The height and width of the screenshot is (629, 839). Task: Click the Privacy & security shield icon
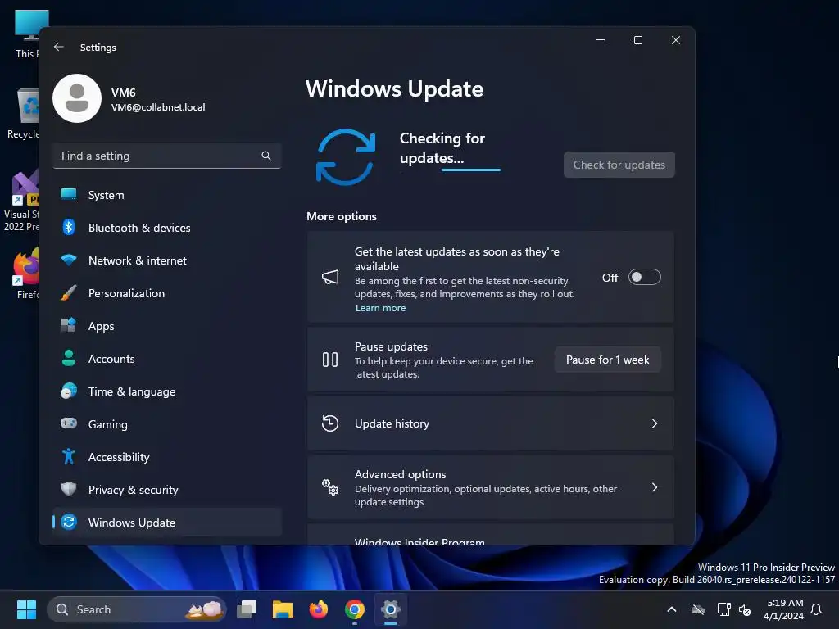click(x=69, y=490)
